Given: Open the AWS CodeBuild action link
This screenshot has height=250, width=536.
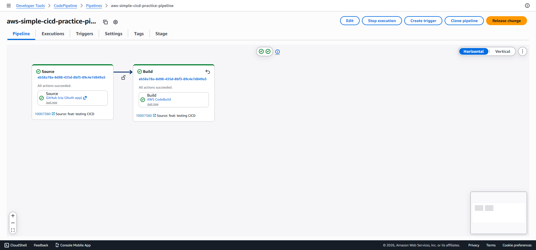Looking at the screenshot, I should (x=159, y=99).
